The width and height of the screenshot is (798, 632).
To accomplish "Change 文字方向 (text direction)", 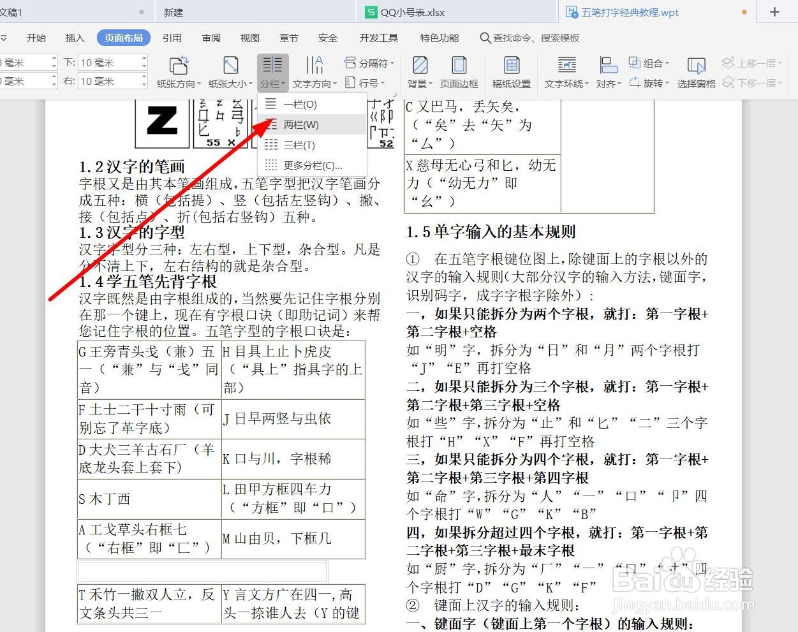I will 314,70.
